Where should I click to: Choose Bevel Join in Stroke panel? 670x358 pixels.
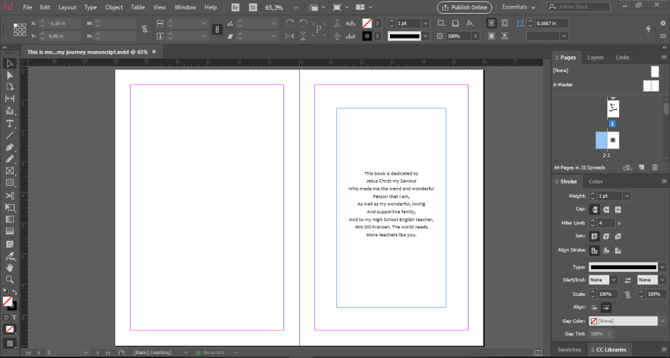(x=617, y=236)
